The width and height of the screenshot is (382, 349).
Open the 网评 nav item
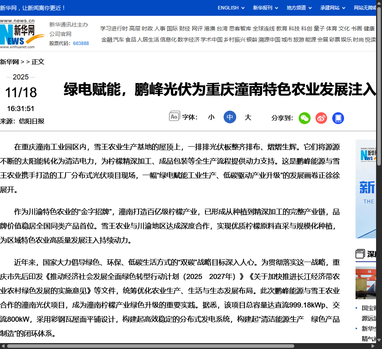197,28
